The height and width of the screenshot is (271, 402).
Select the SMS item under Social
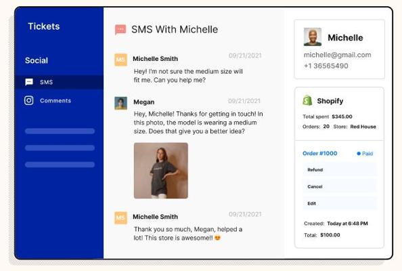click(60, 82)
